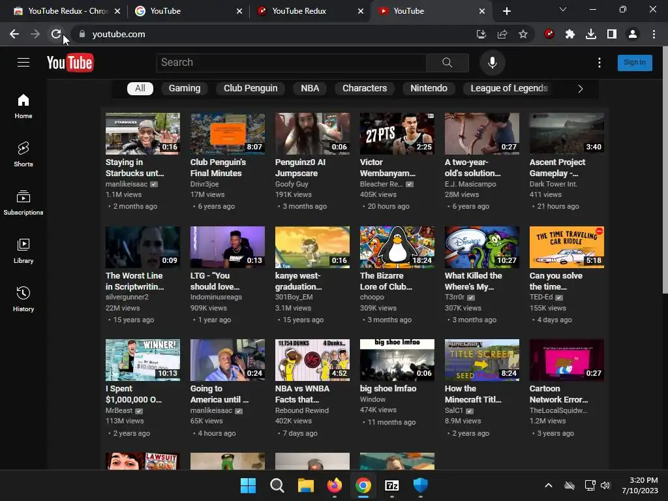This screenshot has width=668, height=501.
Task: Open Windows Start menu
Action: [249, 485]
